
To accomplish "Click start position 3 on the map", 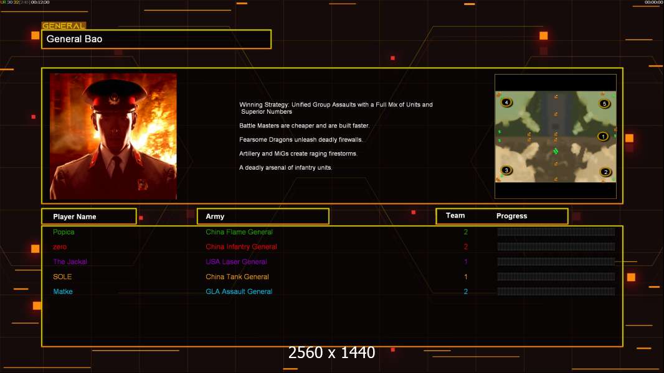I will [x=506, y=170].
